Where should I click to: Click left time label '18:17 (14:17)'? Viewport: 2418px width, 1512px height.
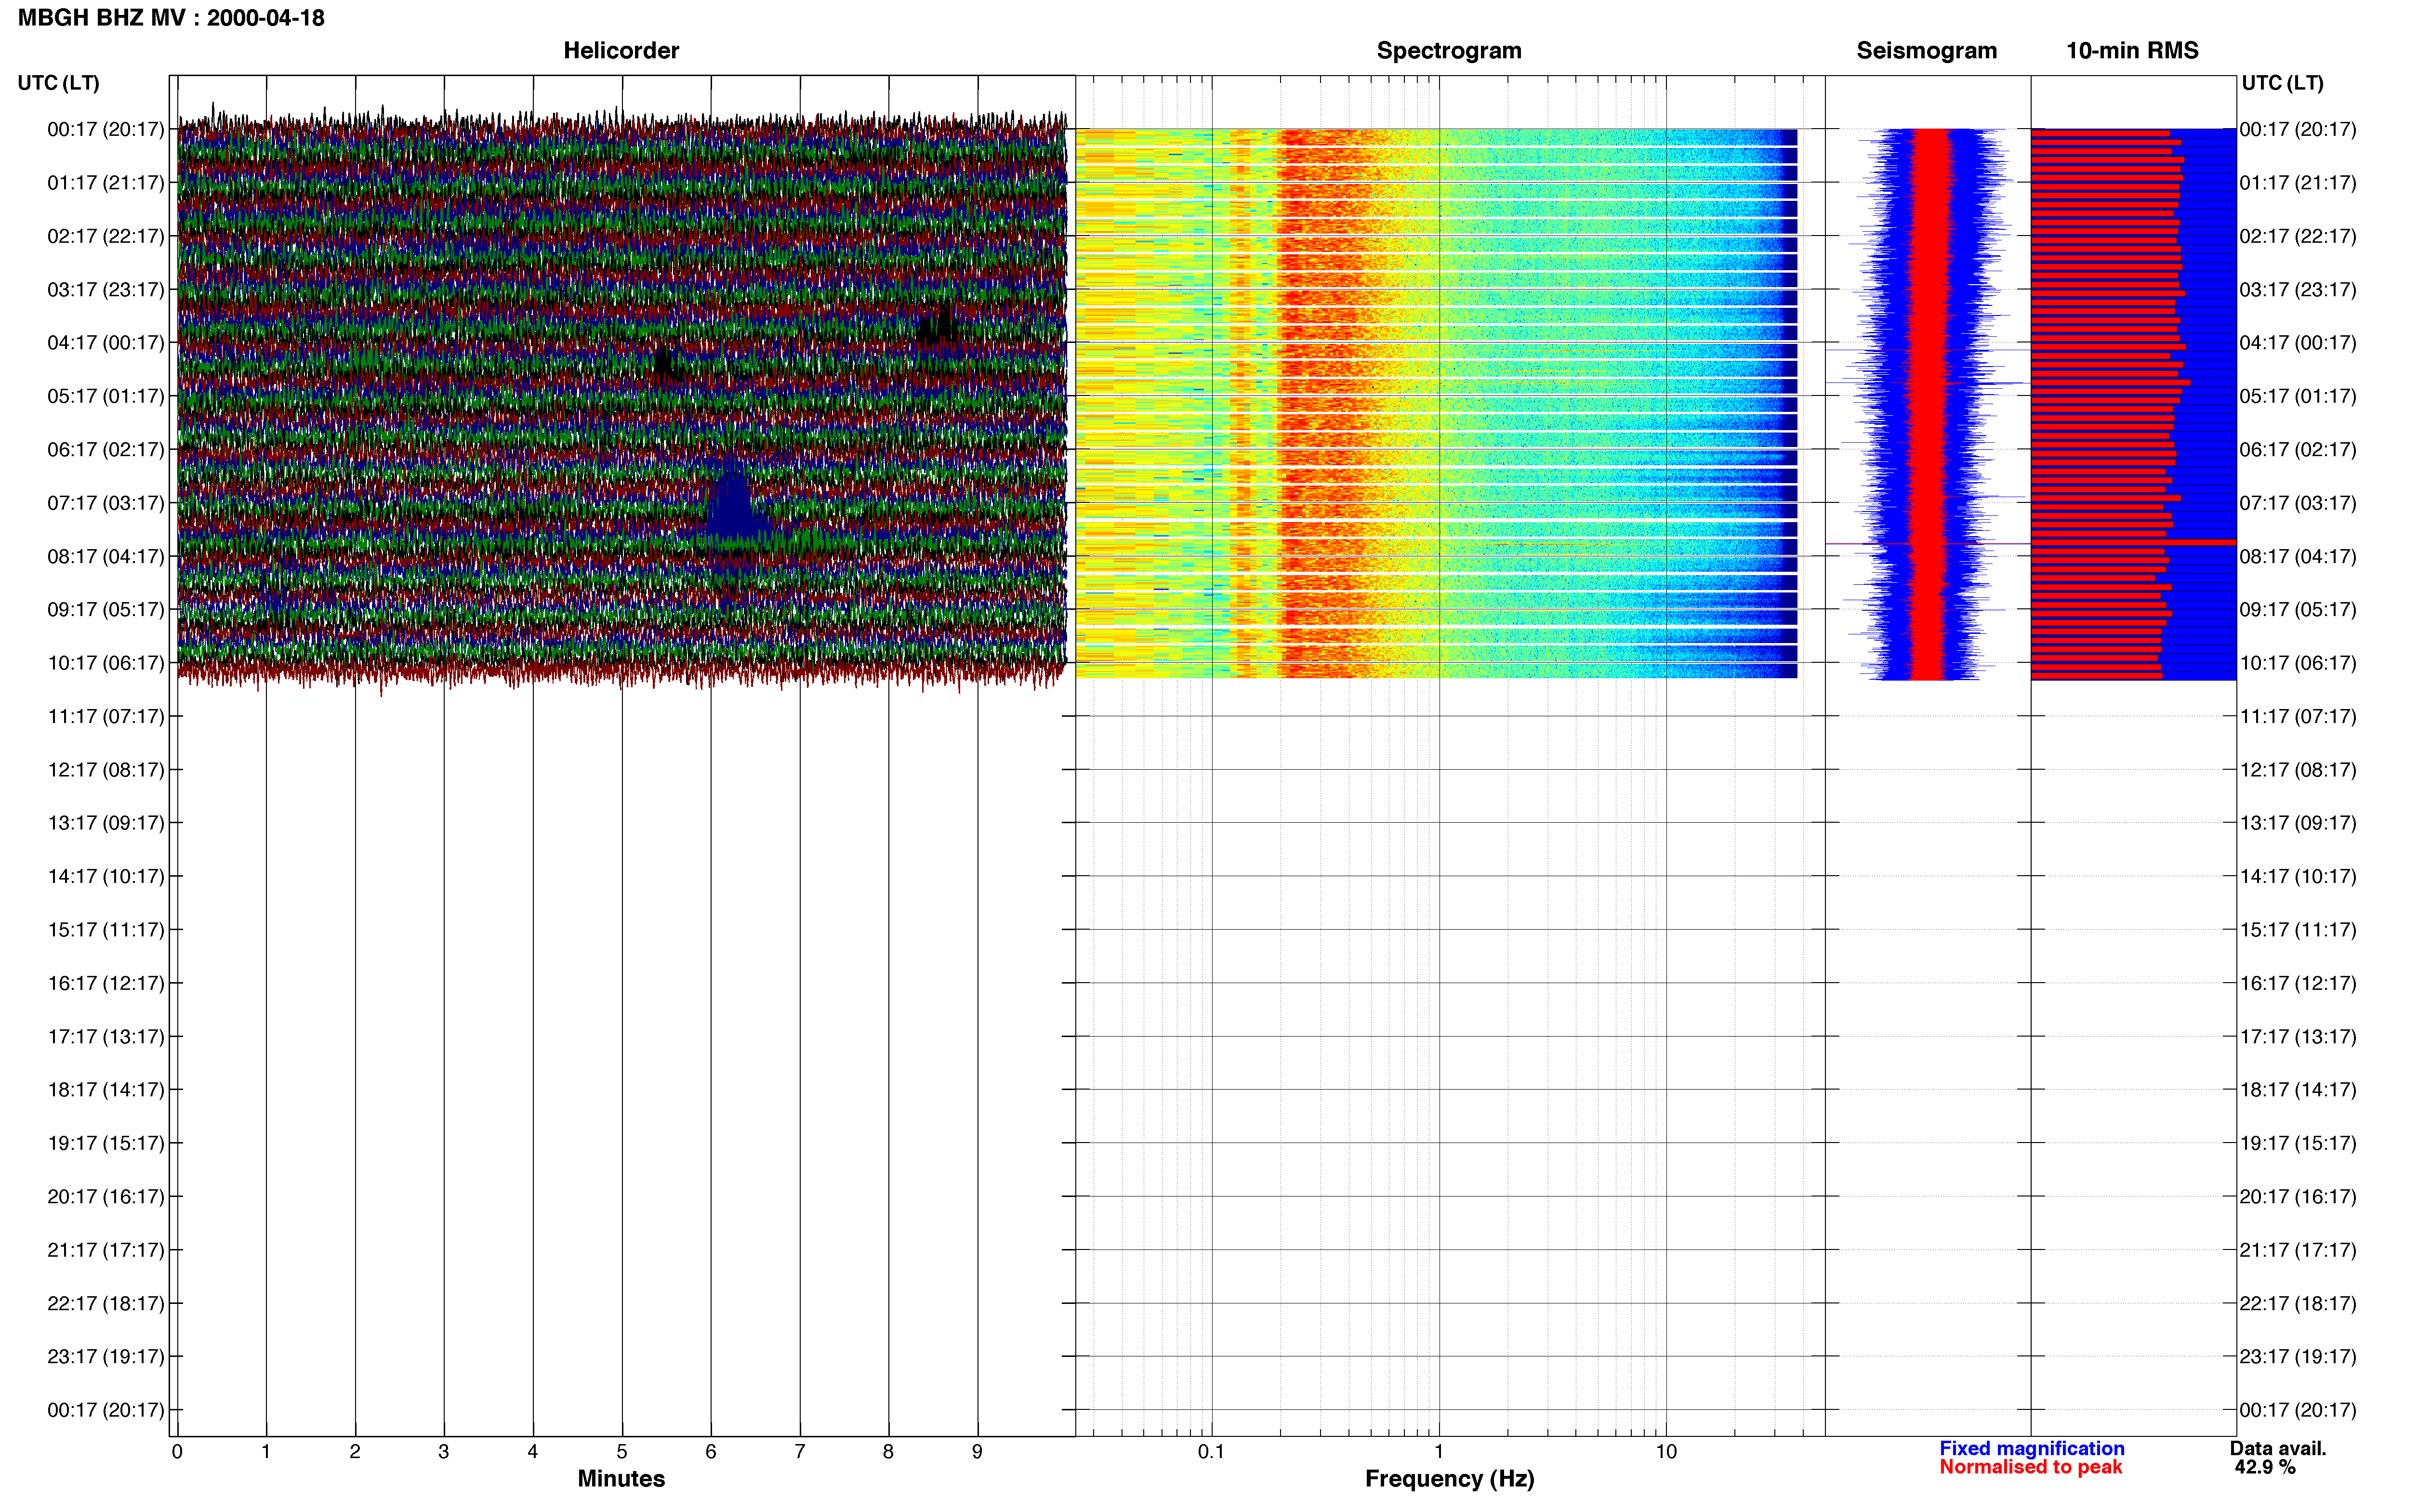106,1090
